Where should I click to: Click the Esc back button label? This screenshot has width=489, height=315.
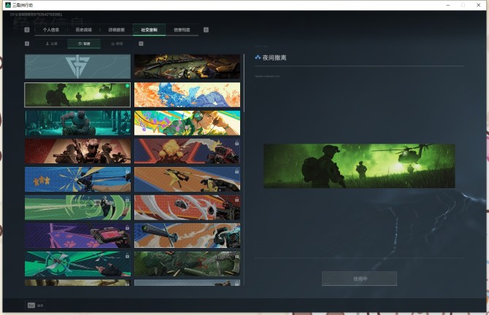point(41,306)
